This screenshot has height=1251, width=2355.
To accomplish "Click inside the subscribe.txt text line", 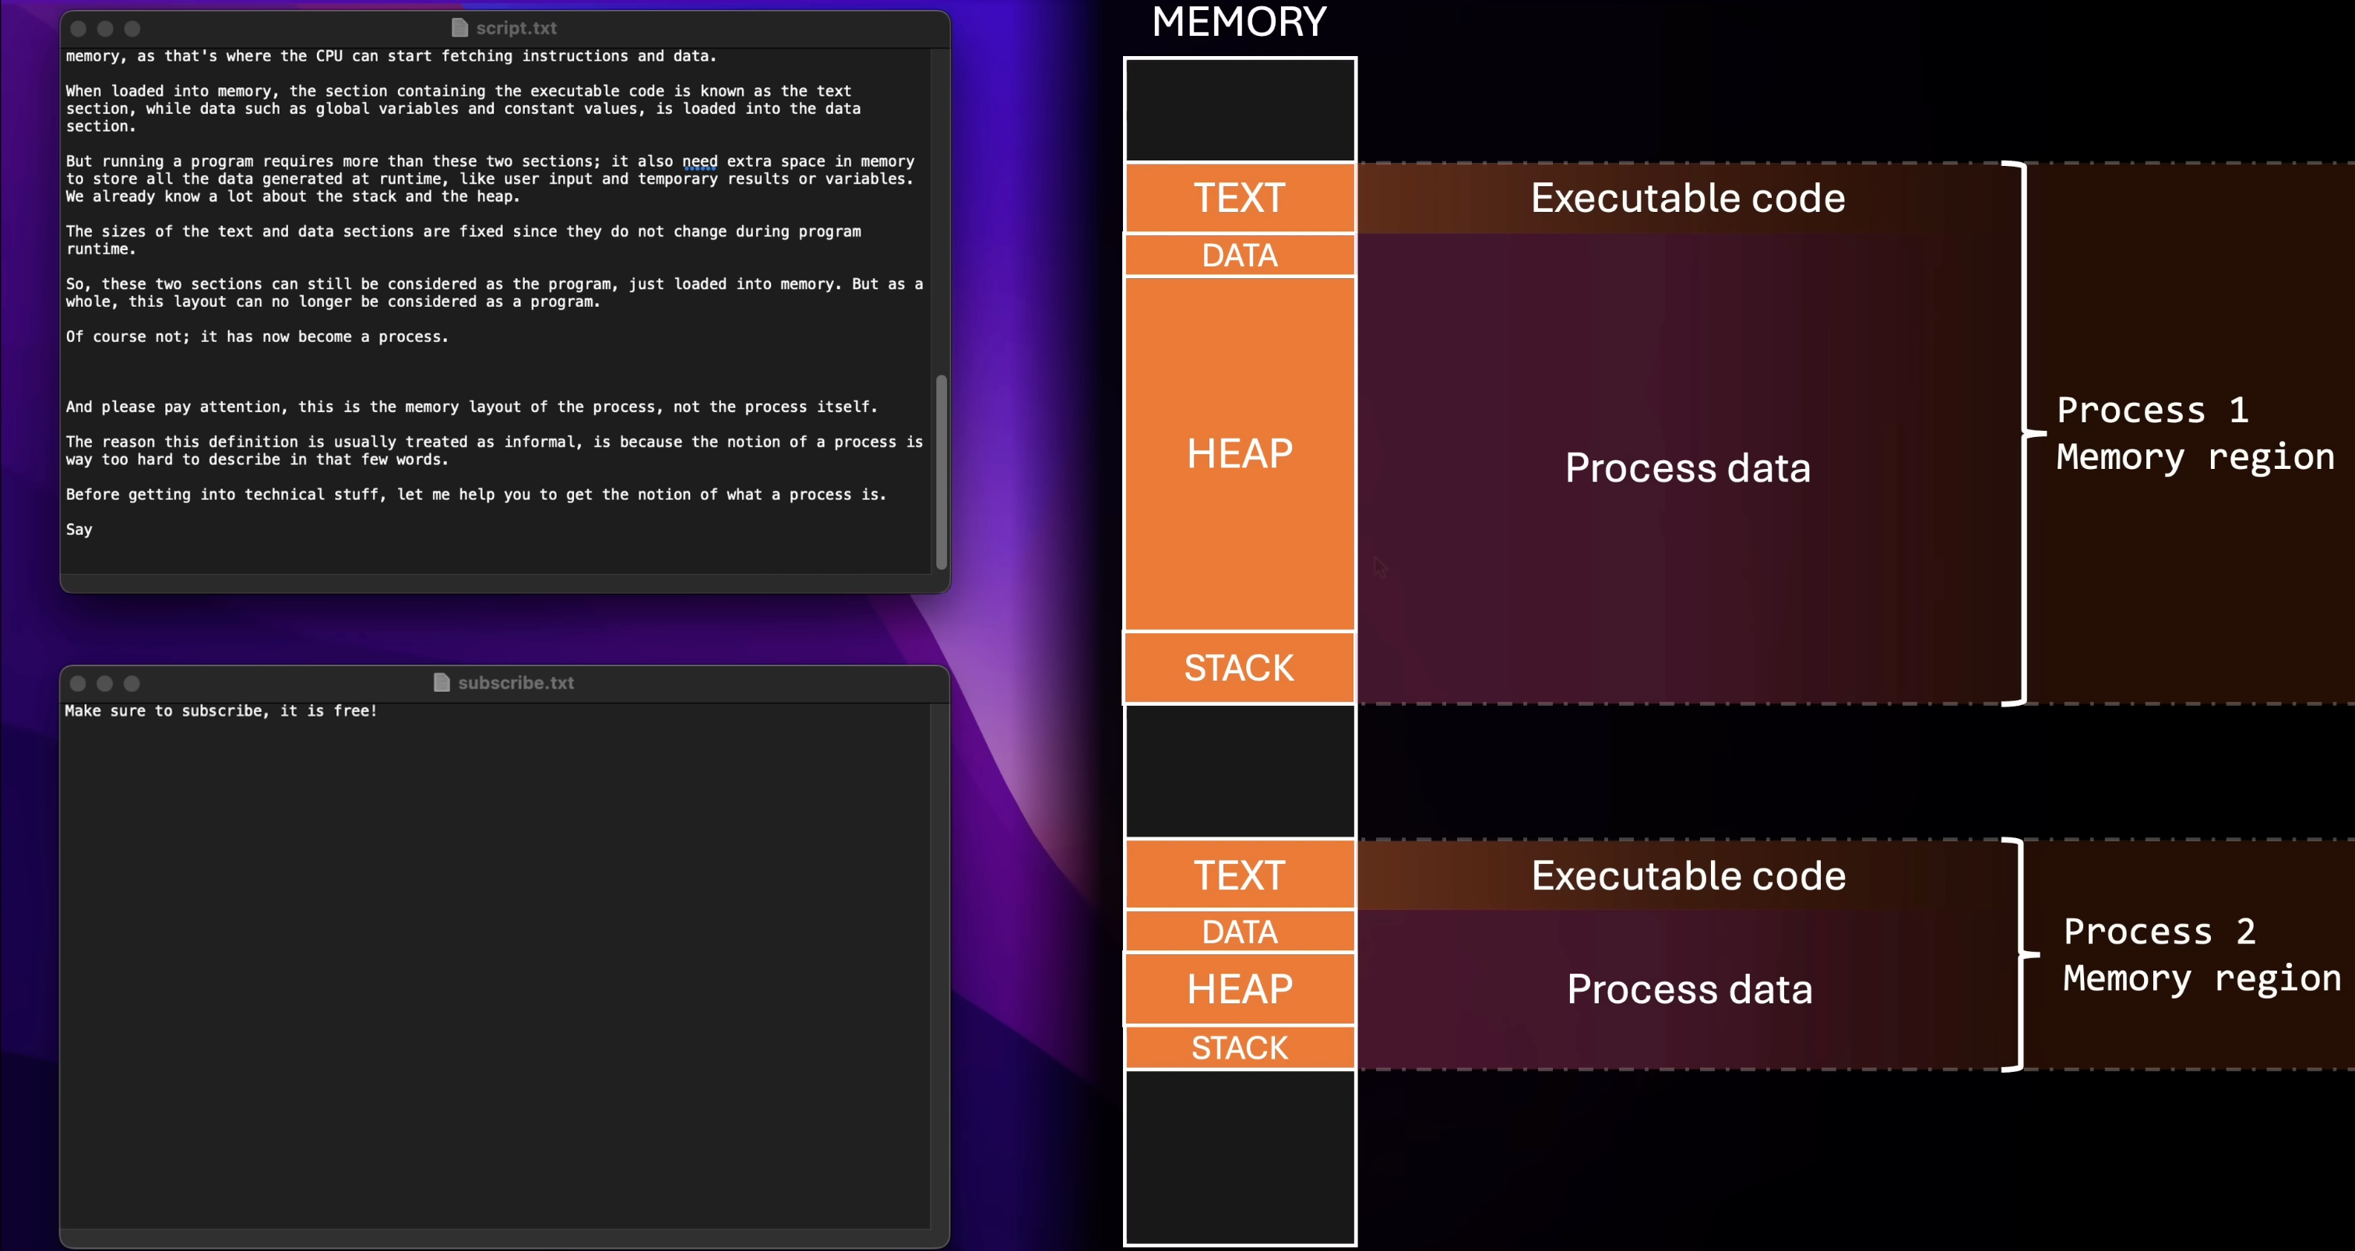I will pyautogui.click(x=220, y=710).
